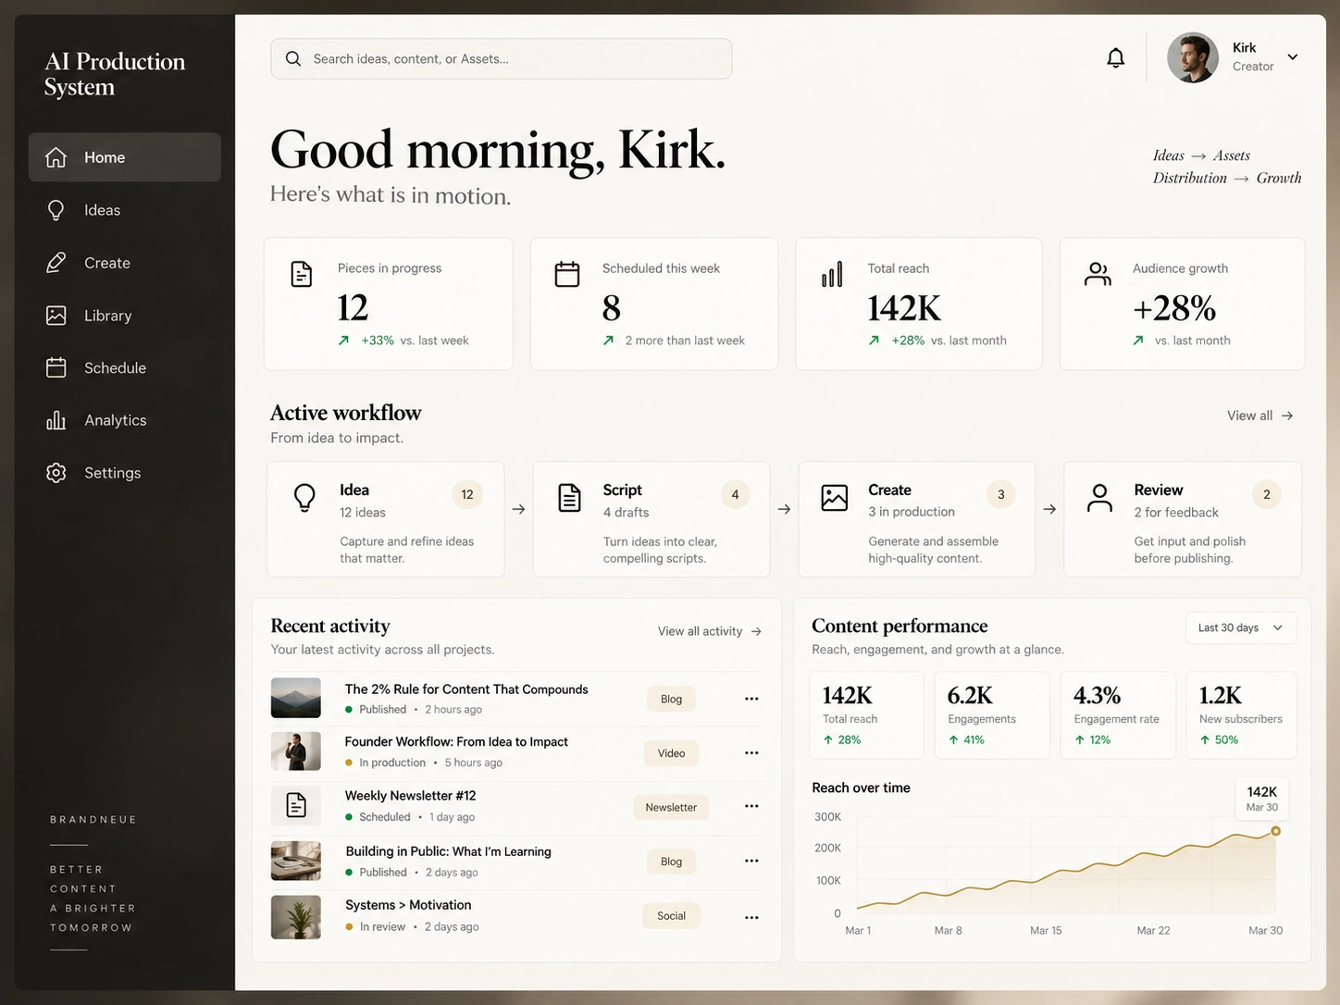
Task: Open options for Systems > Motivation
Action: (x=751, y=917)
